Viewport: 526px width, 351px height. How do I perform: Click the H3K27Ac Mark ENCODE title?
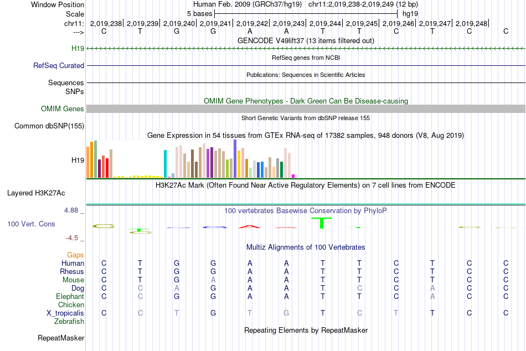coord(306,185)
